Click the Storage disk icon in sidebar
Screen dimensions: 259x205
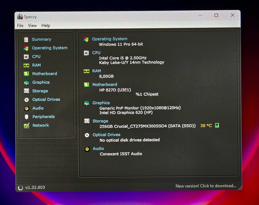click(x=26, y=91)
